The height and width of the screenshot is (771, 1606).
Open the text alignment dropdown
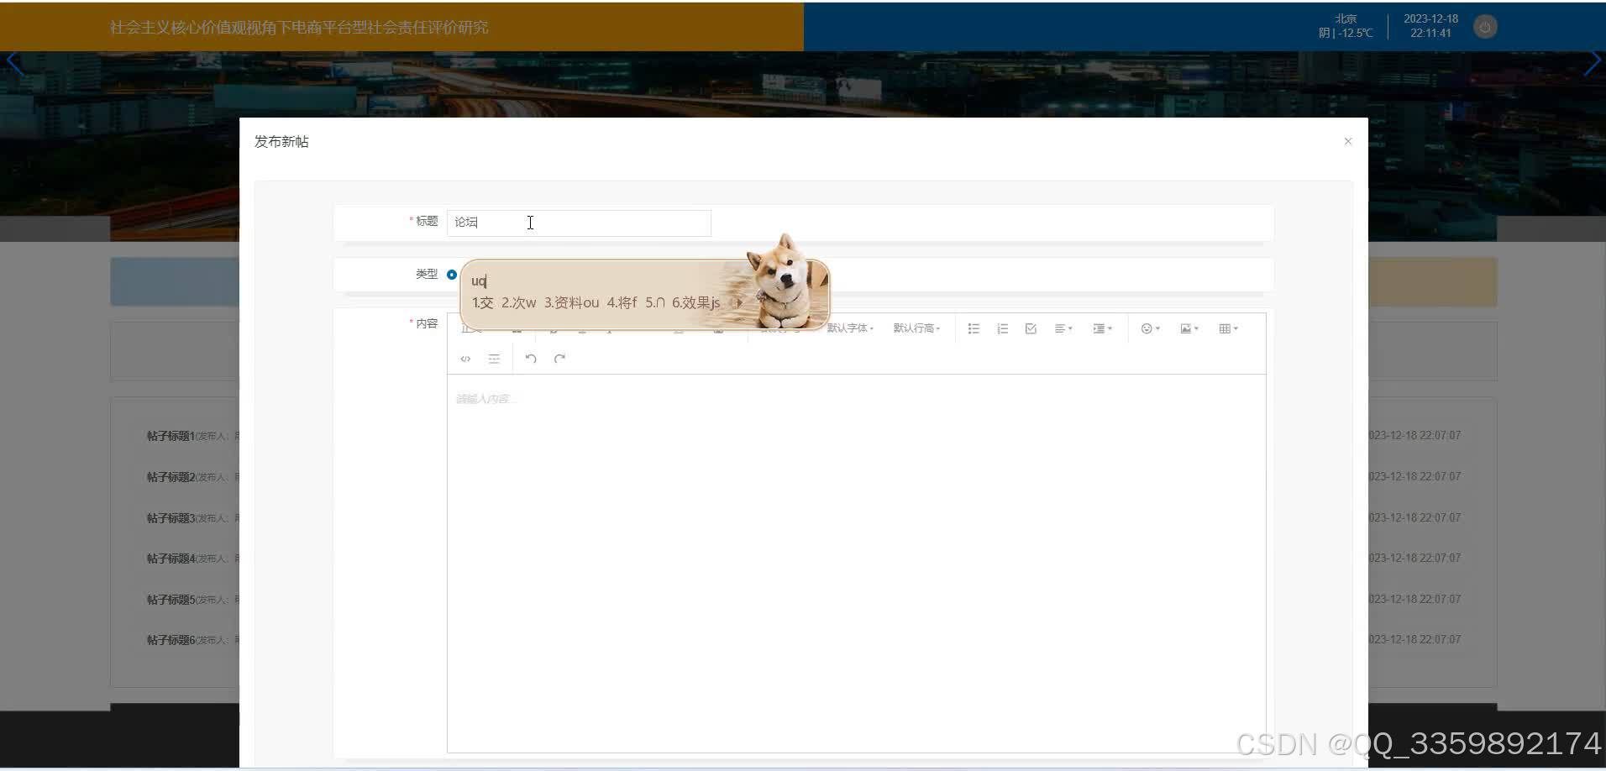point(1063,328)
